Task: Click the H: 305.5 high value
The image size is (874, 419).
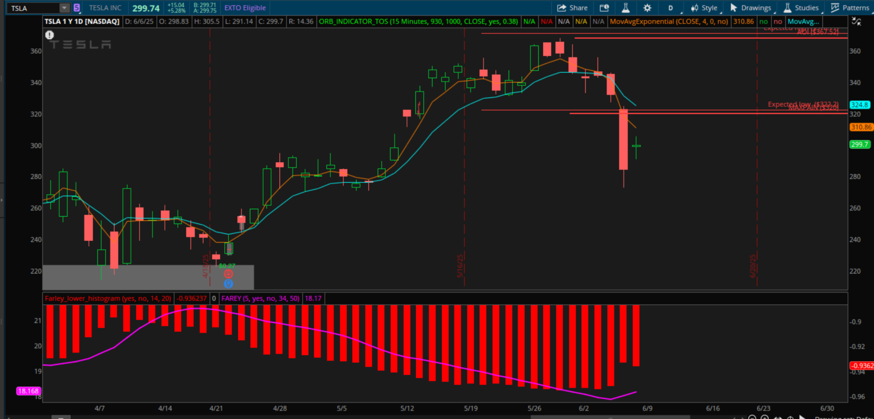Action: 207,22
